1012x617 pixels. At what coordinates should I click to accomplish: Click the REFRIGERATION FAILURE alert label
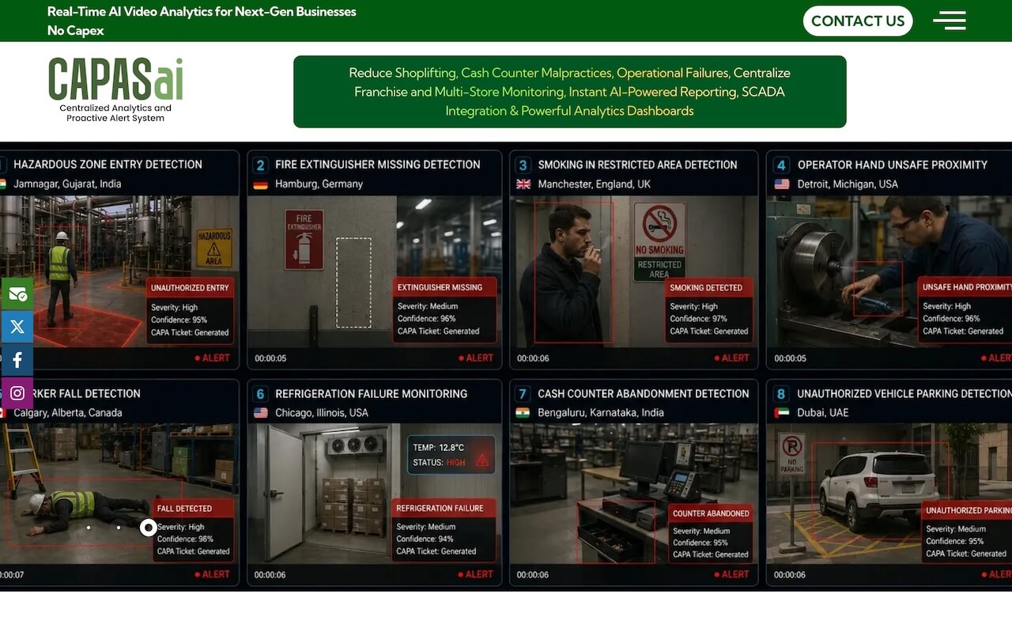[x=440, y=509]
